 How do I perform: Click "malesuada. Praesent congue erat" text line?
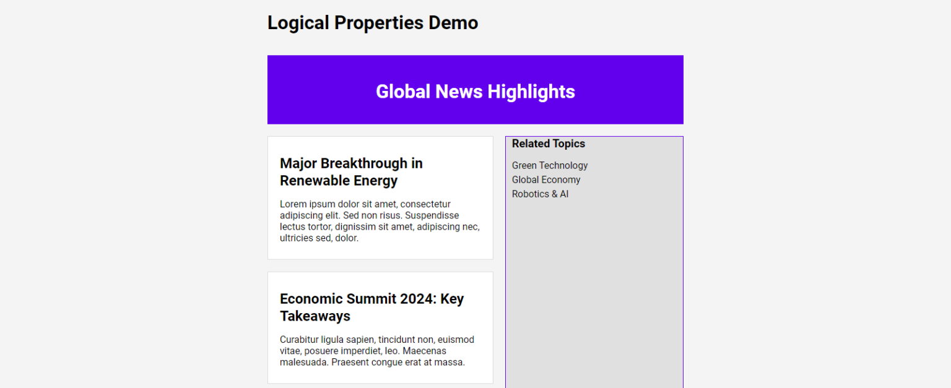371,362
